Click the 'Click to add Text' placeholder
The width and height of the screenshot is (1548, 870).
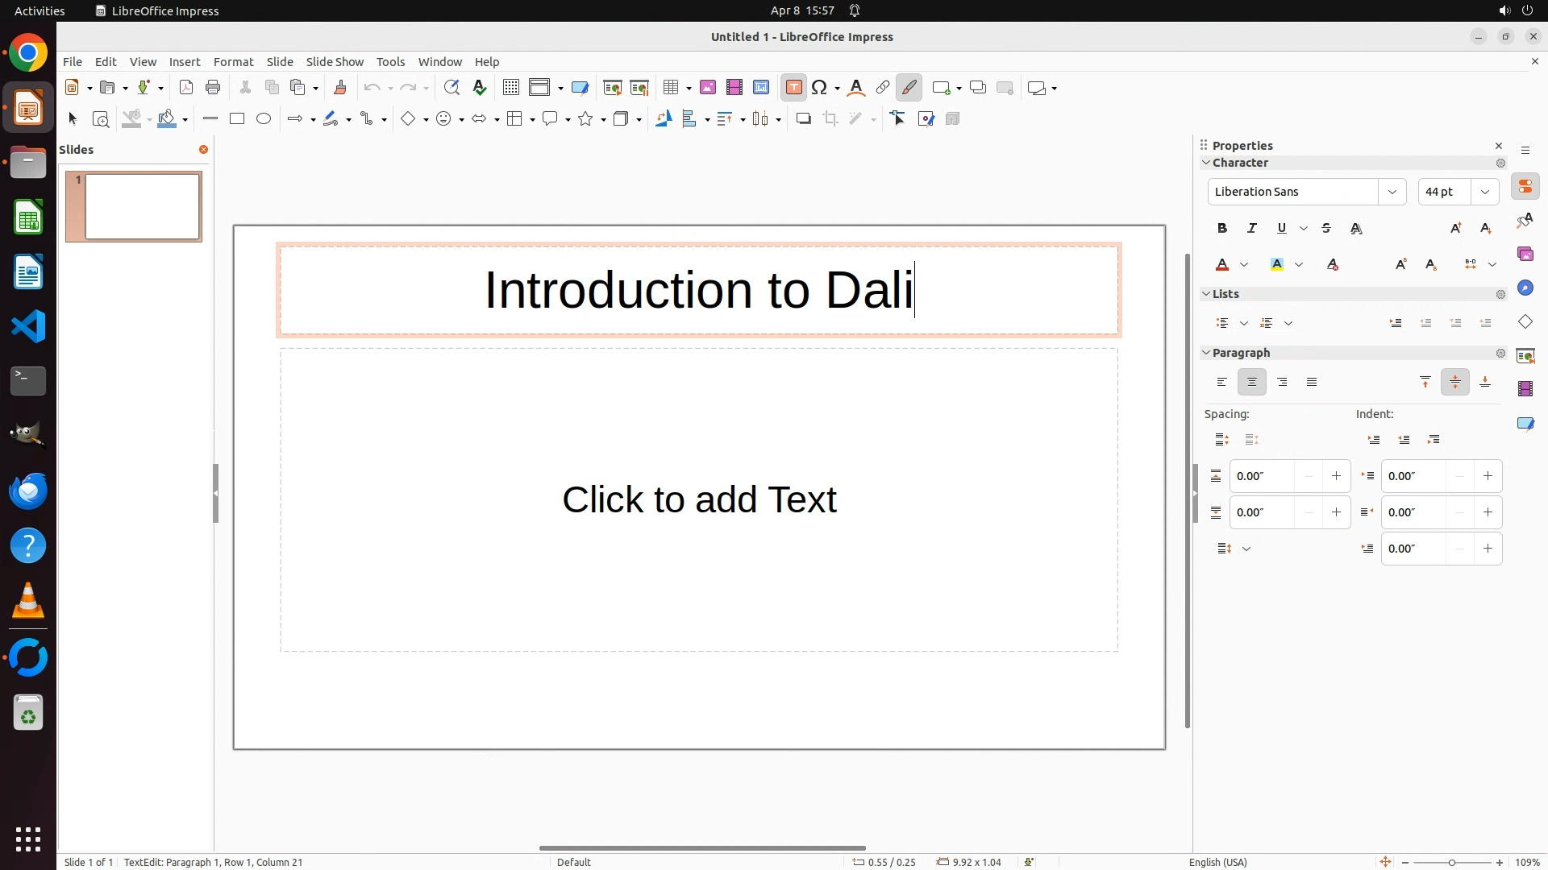[699, 499]
